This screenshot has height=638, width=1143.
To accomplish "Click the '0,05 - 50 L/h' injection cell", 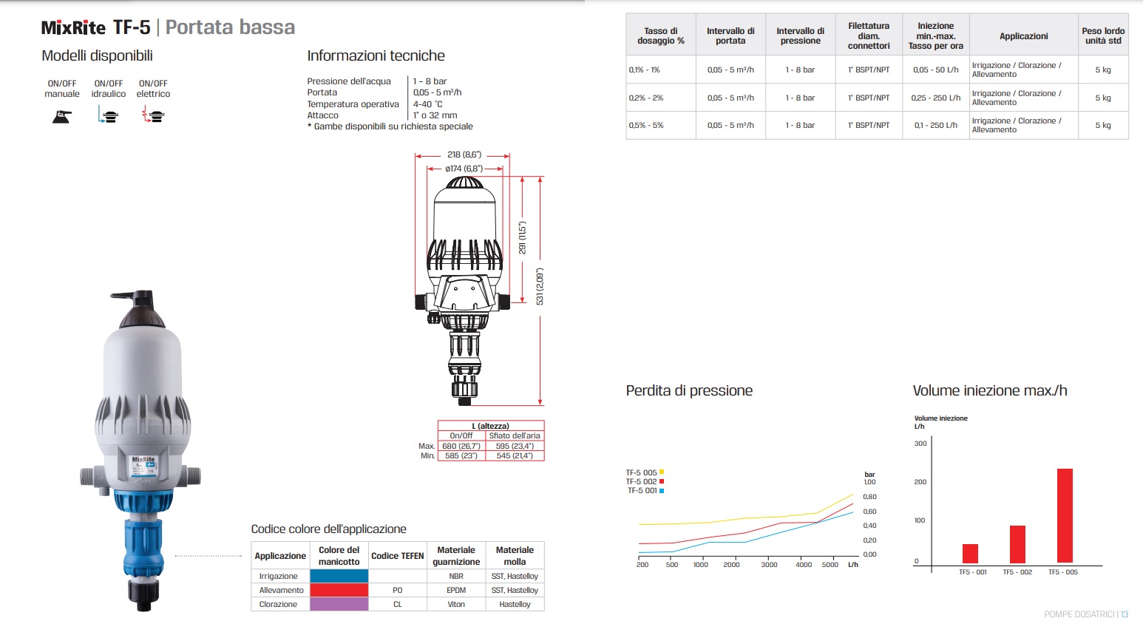I will (x=935, y=69).
